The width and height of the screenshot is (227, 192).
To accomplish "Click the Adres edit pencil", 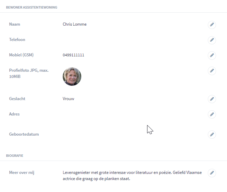I will [x=212, y=114].
